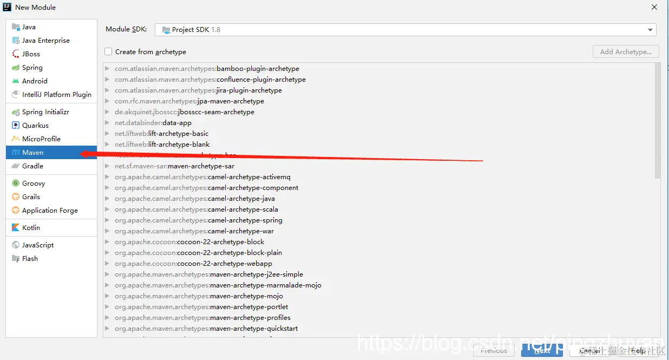Click the Maven 'm' icon
The width and height of the screenshot is (669, 360).
click(16, 153)
